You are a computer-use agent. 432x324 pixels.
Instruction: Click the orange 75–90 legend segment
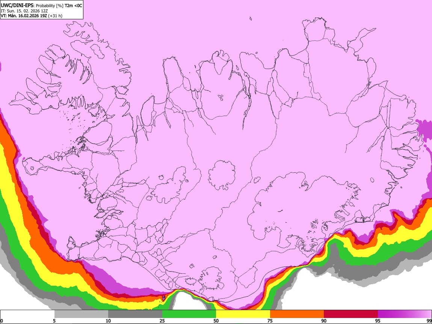(x=297, y=314)
